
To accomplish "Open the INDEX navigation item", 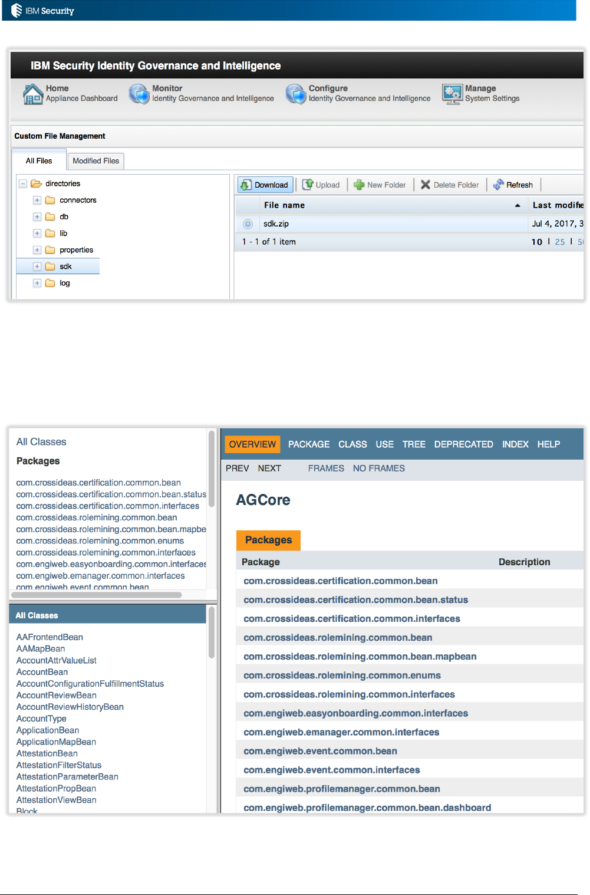I will coord(515,444).
